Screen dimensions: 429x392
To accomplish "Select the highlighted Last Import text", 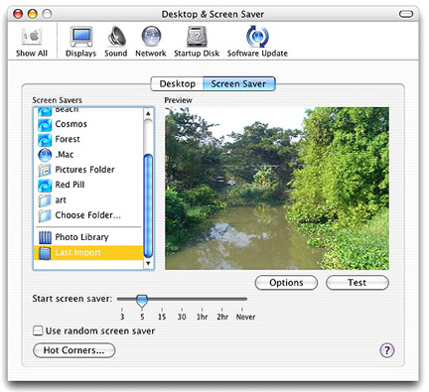I will coord(77,253).
